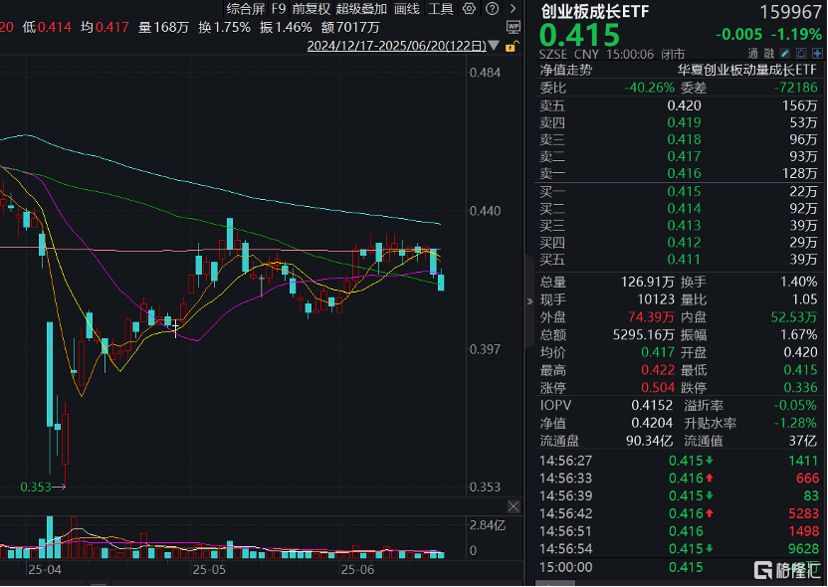Select the 买四 price 0.412
Image resolution: width=828 pixels, height=587 pixels.
coord(684,243)
